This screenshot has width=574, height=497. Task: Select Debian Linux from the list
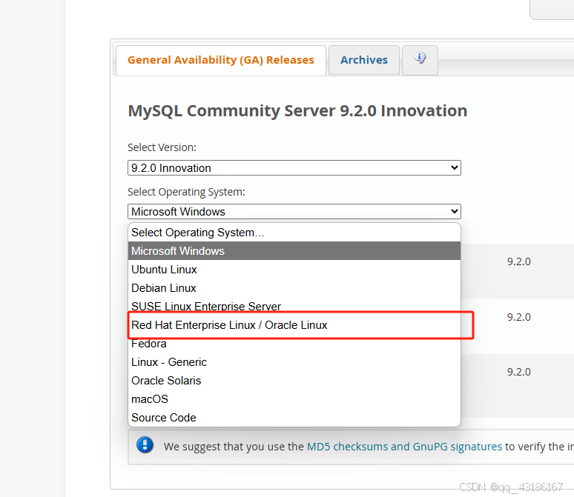coord(294,288)
